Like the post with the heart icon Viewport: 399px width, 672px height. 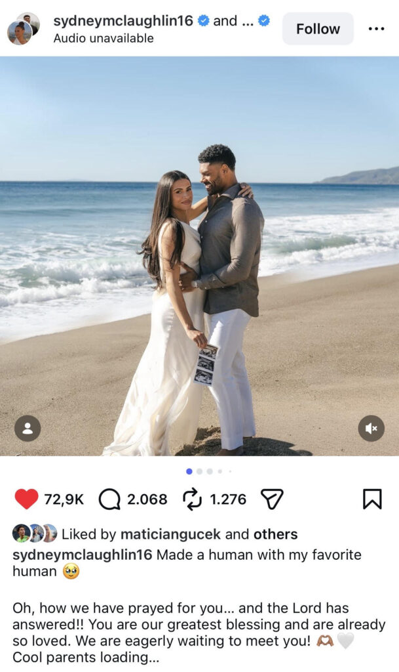(26, 499)
